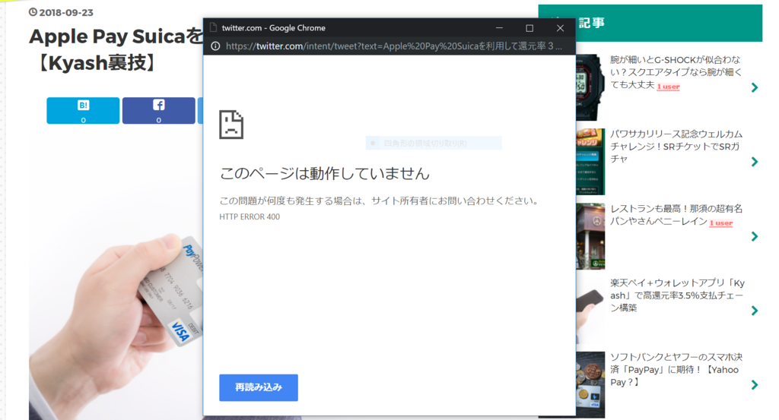Click chevron beside パワサカ article
This screenshot has height=420, width=779.
pos(755,162)
